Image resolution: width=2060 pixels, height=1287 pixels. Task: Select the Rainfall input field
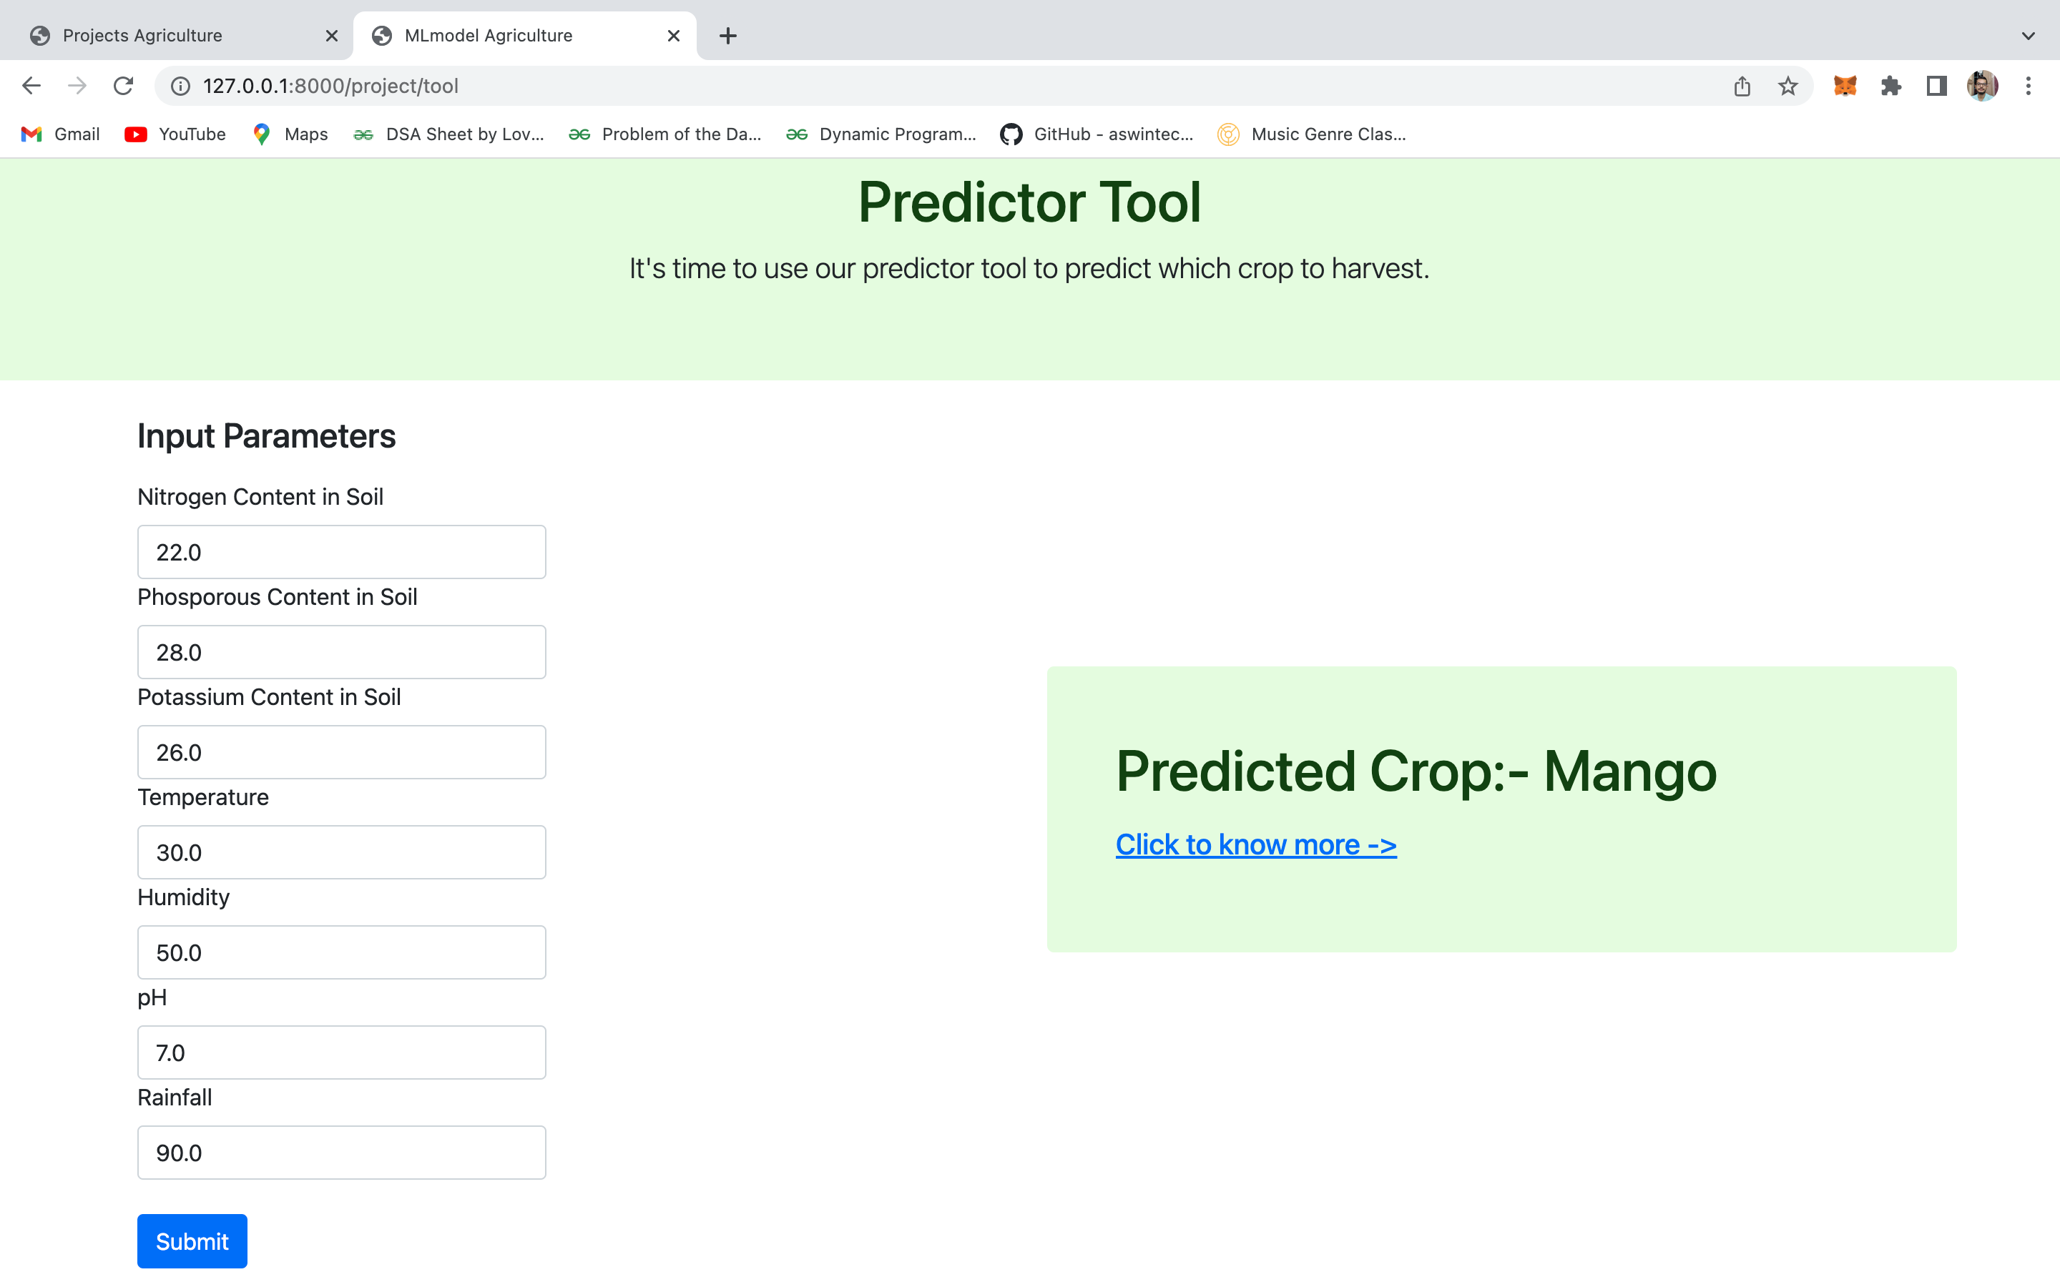click(x=340, y=1152)
